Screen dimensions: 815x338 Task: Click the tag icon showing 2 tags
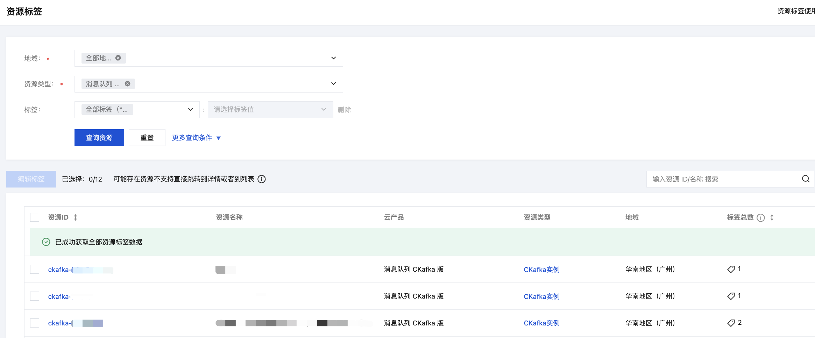tap(731, 323)
